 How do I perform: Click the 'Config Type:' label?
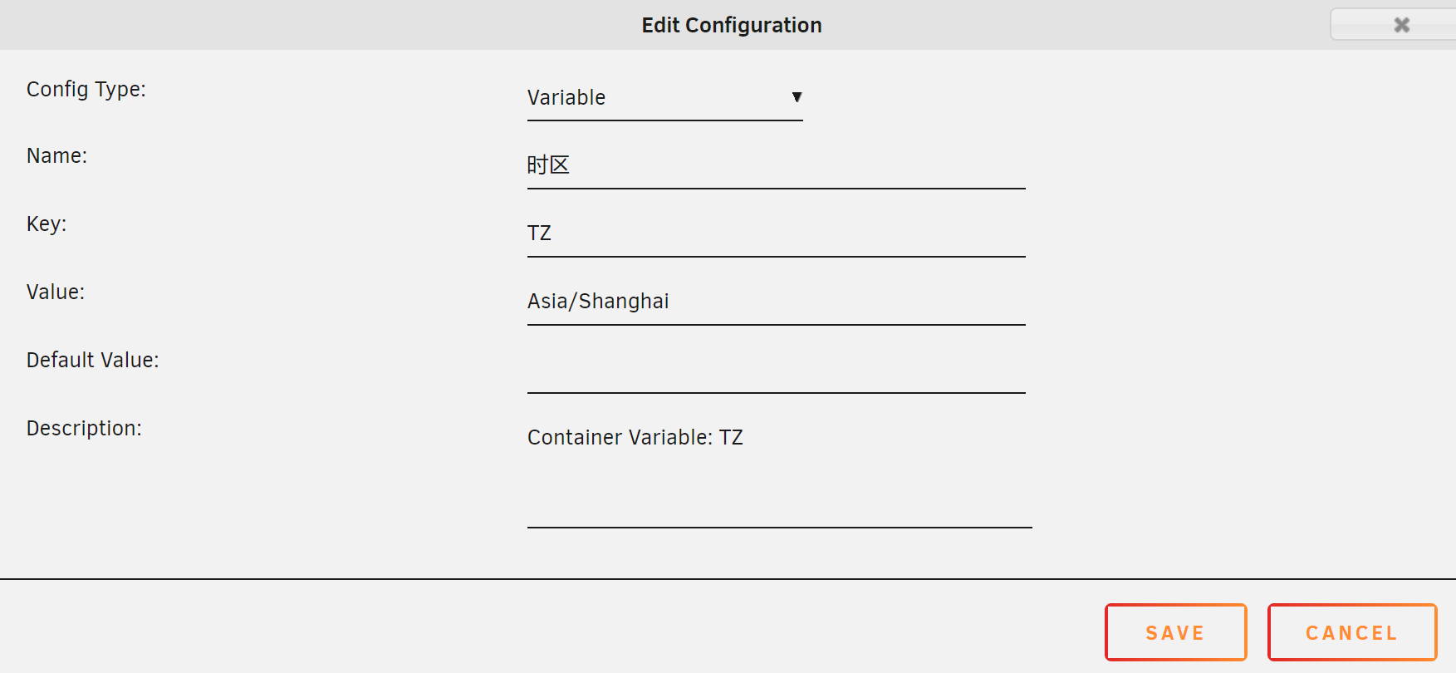[x=86, y=90]
